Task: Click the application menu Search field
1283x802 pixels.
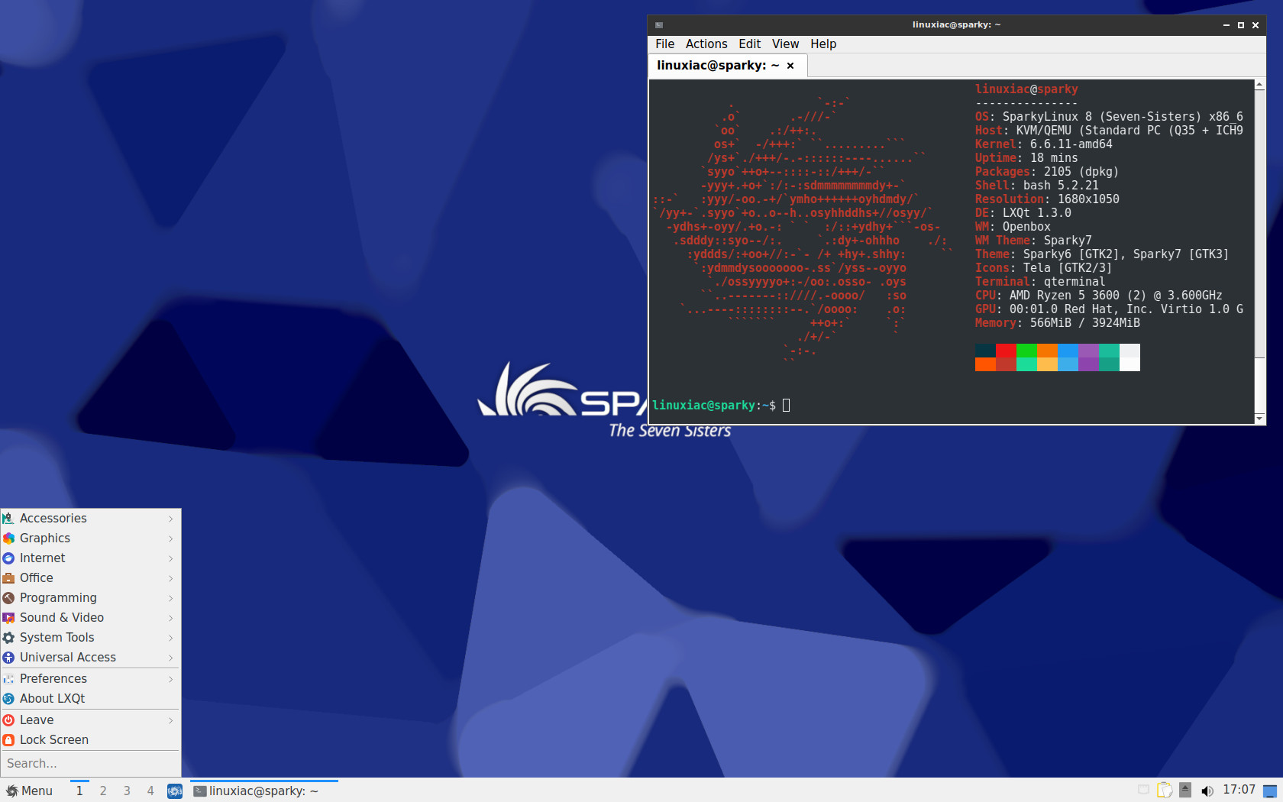Action: (90, 763)
